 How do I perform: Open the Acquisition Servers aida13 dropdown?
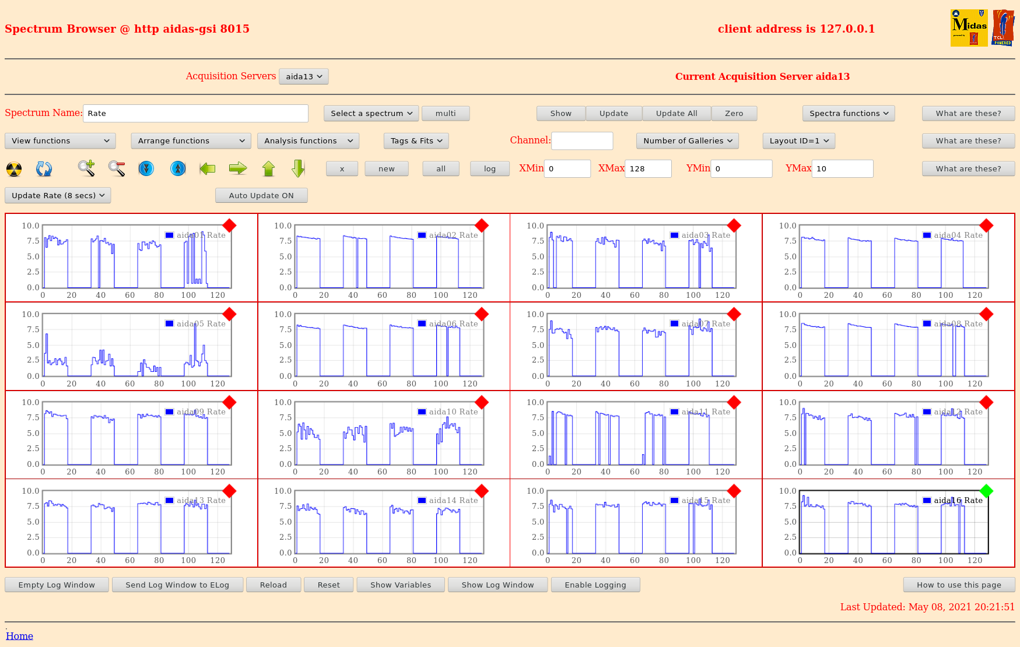[303, 76]
